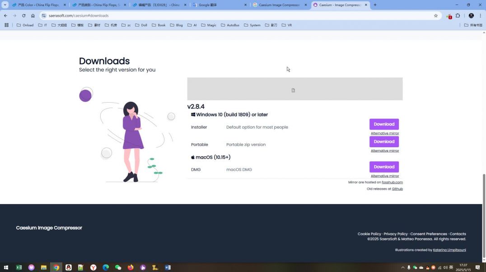Open WeChat from the taskbar
This screenshot has width=486, height=272.
point(118,267)
